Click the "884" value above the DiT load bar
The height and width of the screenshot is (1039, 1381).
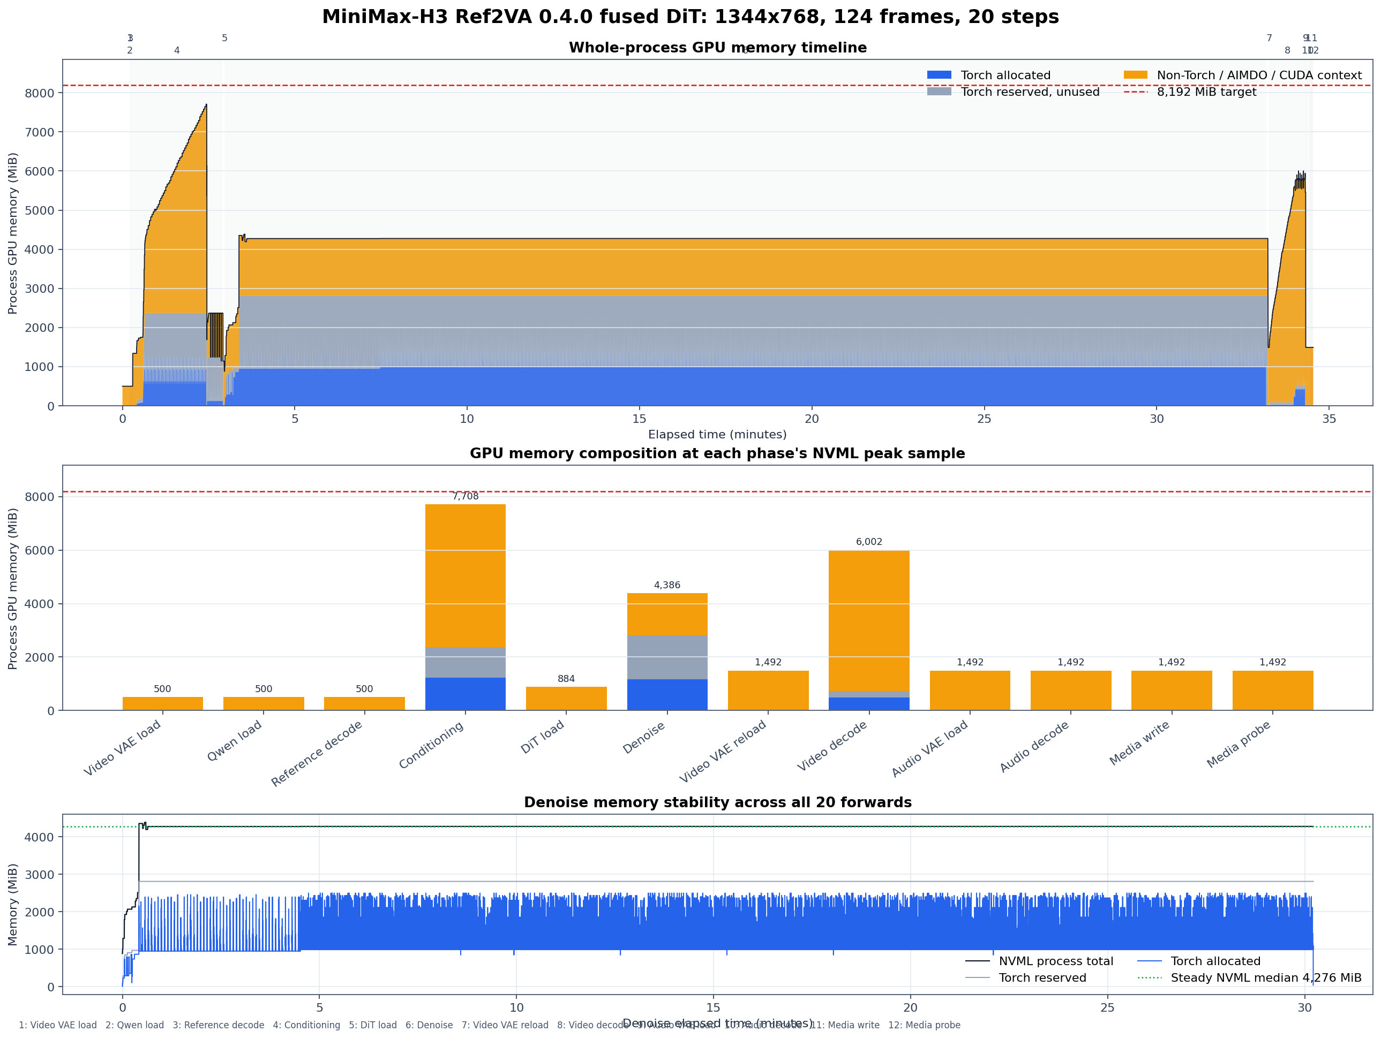click(x=566, y=679)
